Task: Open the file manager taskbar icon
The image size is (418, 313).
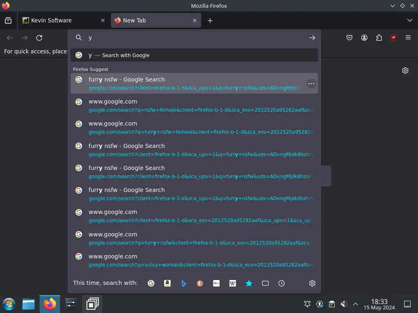Action: point(29,304)
